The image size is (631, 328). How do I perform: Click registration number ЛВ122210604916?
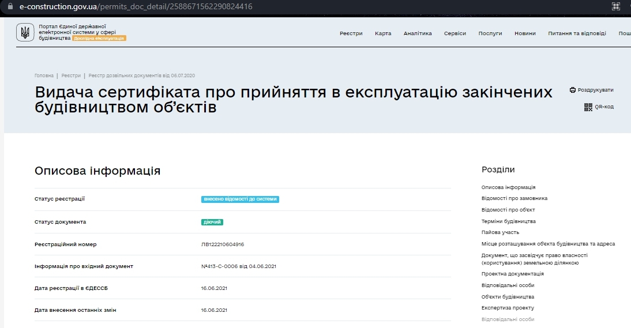coord(223,244)
